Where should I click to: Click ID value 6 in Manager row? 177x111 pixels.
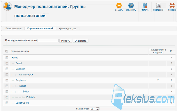pyautogui.click(x=171, y=69)
